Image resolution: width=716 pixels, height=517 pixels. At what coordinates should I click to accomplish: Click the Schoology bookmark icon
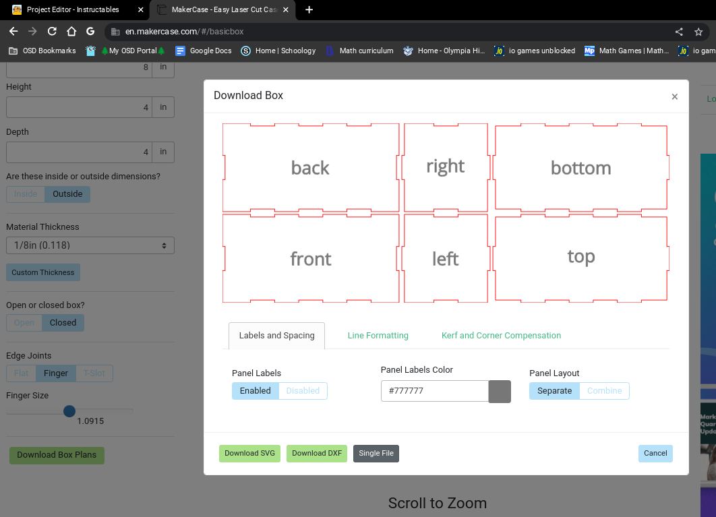(x=246, y=51)
